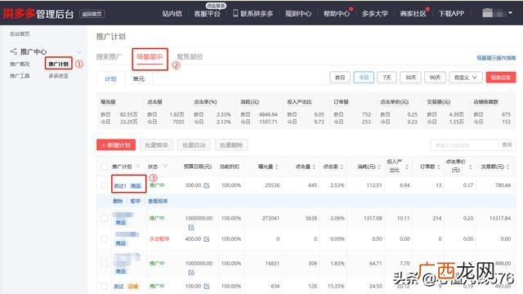Viewport: 523px width, 294px height.
Task: Open the 场景展示操作指南 link
Action: pyautogui.click(x=496, y=58)
